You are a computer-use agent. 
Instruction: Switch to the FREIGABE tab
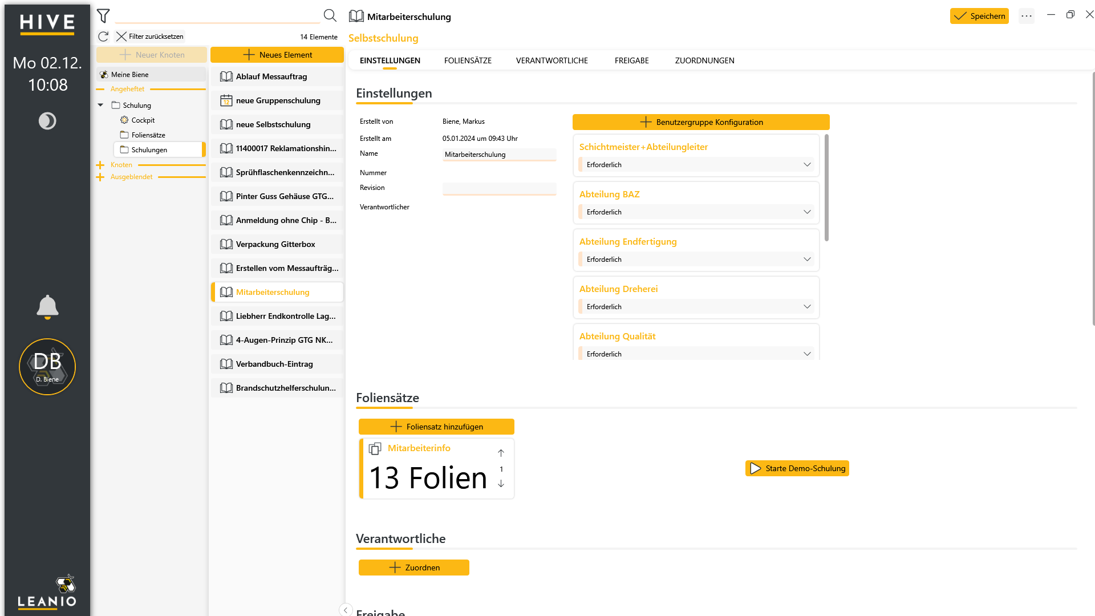[x=631, y=60]
